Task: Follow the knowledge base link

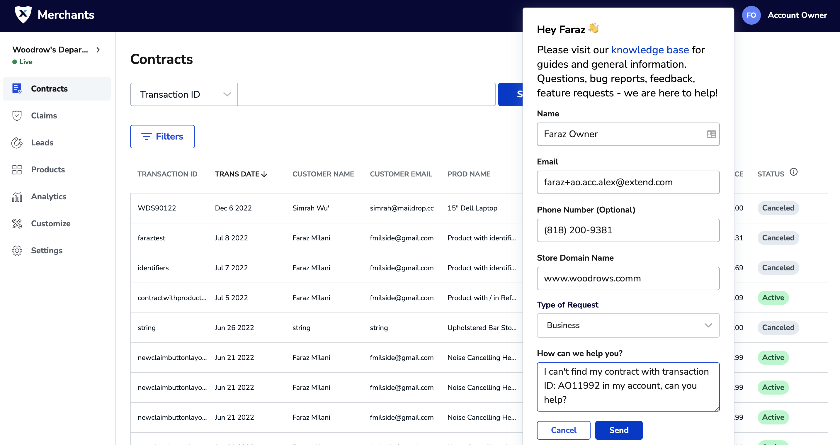Action: coord(649,50)
